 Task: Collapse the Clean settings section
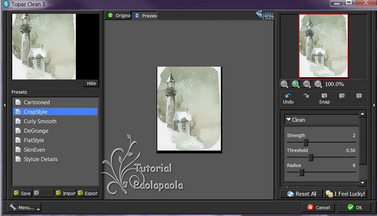(x=288, y=119)
